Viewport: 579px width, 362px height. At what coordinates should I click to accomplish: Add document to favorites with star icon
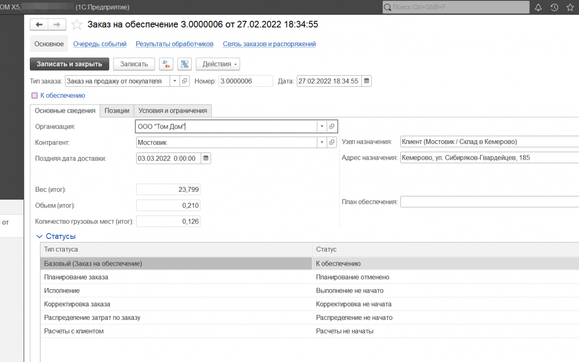coord(77,24)
